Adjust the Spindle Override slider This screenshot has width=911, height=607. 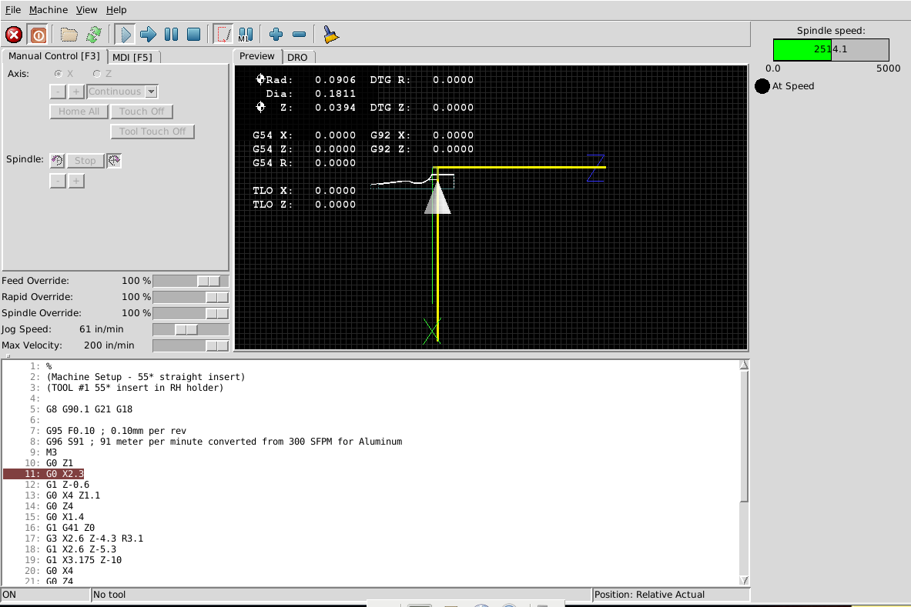190,313
